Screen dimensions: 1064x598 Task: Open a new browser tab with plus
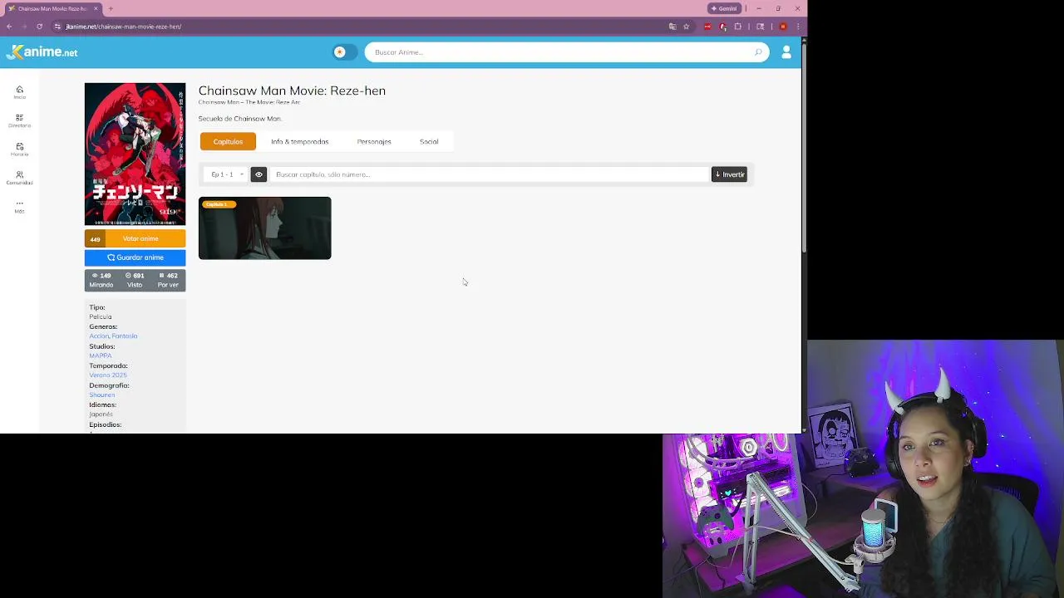pyautogui.click(x=111, y=8)
